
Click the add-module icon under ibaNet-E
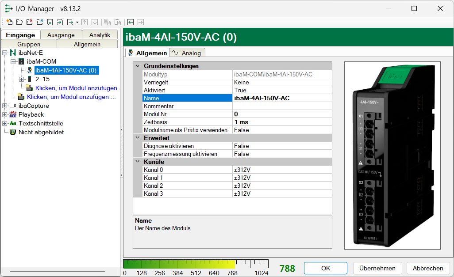[x=21, y=97]
